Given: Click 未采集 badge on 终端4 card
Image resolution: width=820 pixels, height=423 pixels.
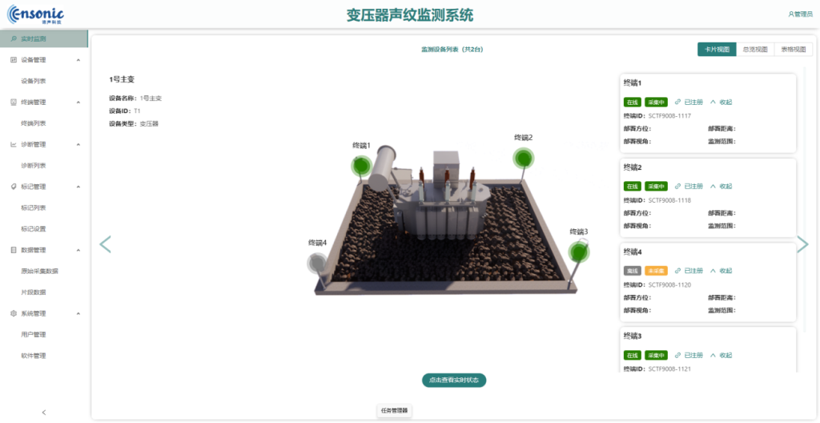Looking at the screenshot, I should tap(657, 271).
